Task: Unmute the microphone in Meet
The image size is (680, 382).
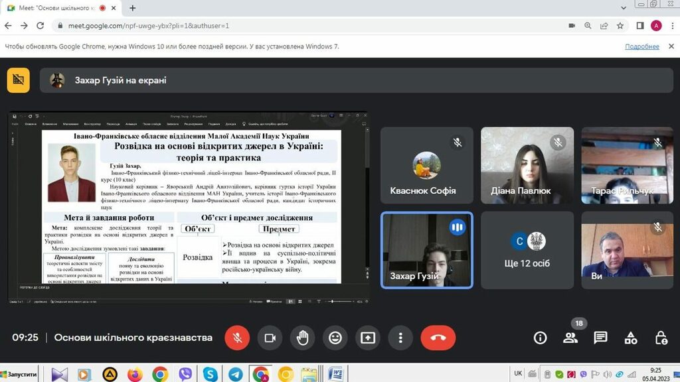Action: click(x=237, y=338)
